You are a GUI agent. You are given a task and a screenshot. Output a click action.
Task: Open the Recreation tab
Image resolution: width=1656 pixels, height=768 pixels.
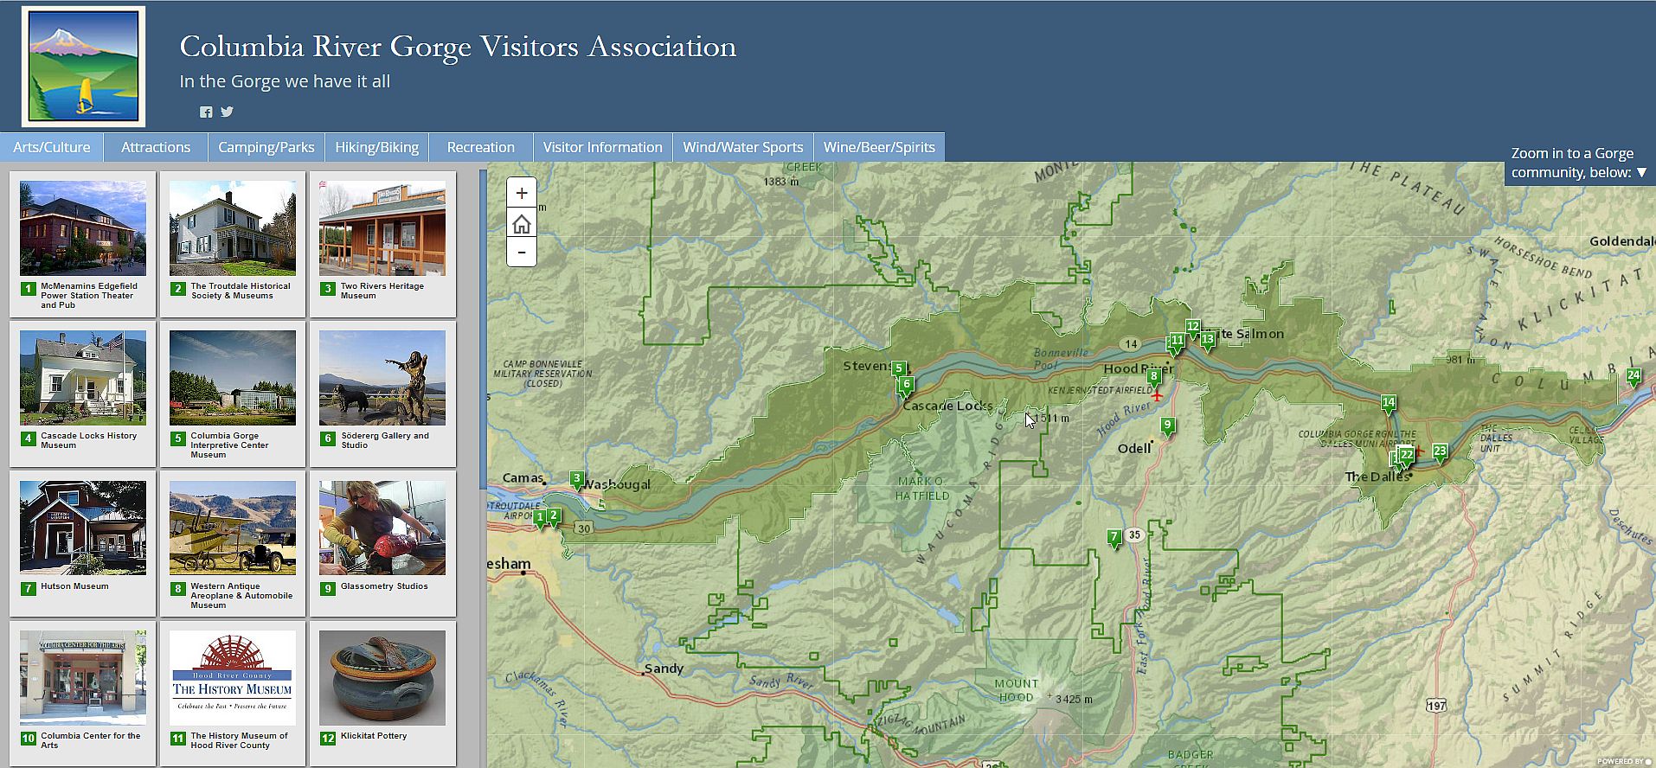pos(481,147)
